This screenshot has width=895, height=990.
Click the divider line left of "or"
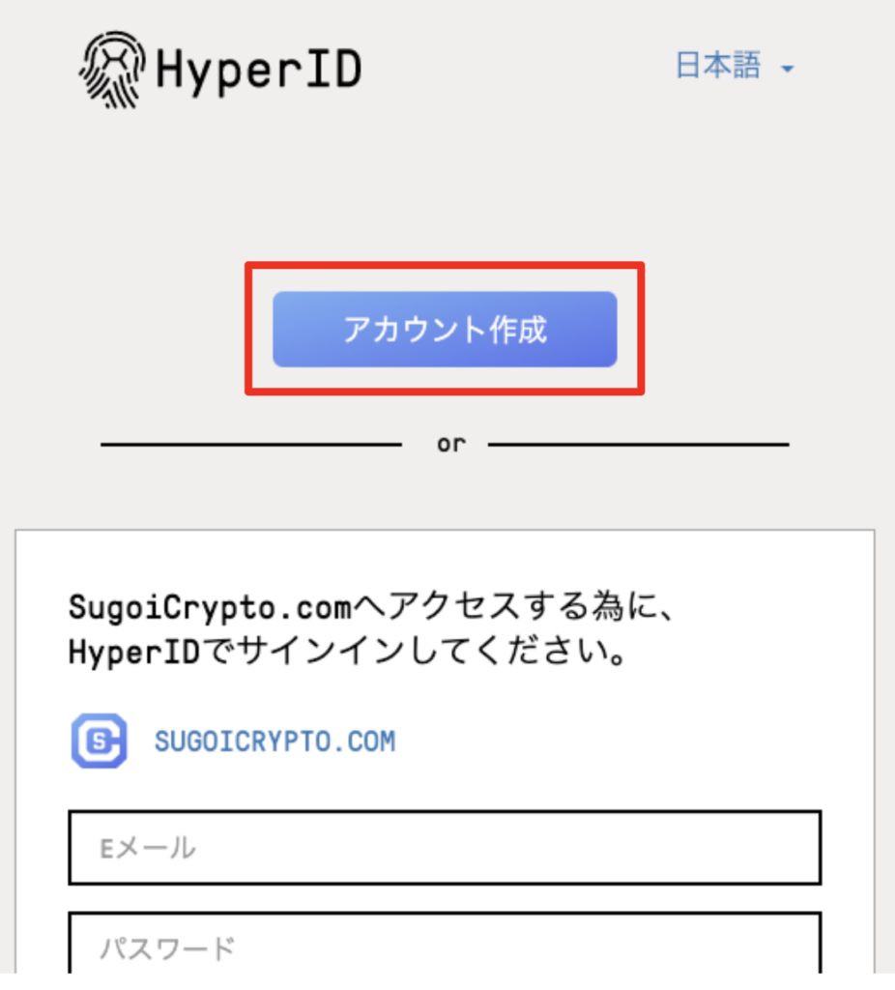coord(250,445)
